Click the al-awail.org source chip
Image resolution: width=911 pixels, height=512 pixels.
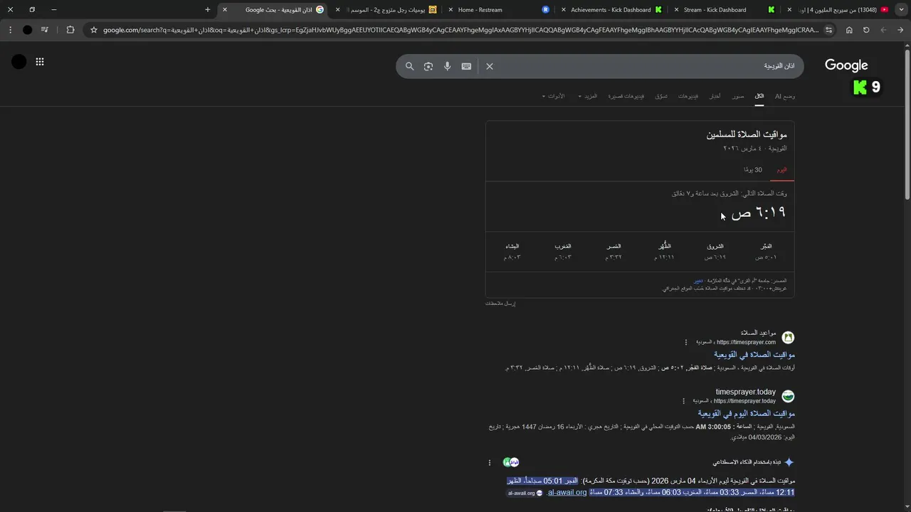point(525,493)
